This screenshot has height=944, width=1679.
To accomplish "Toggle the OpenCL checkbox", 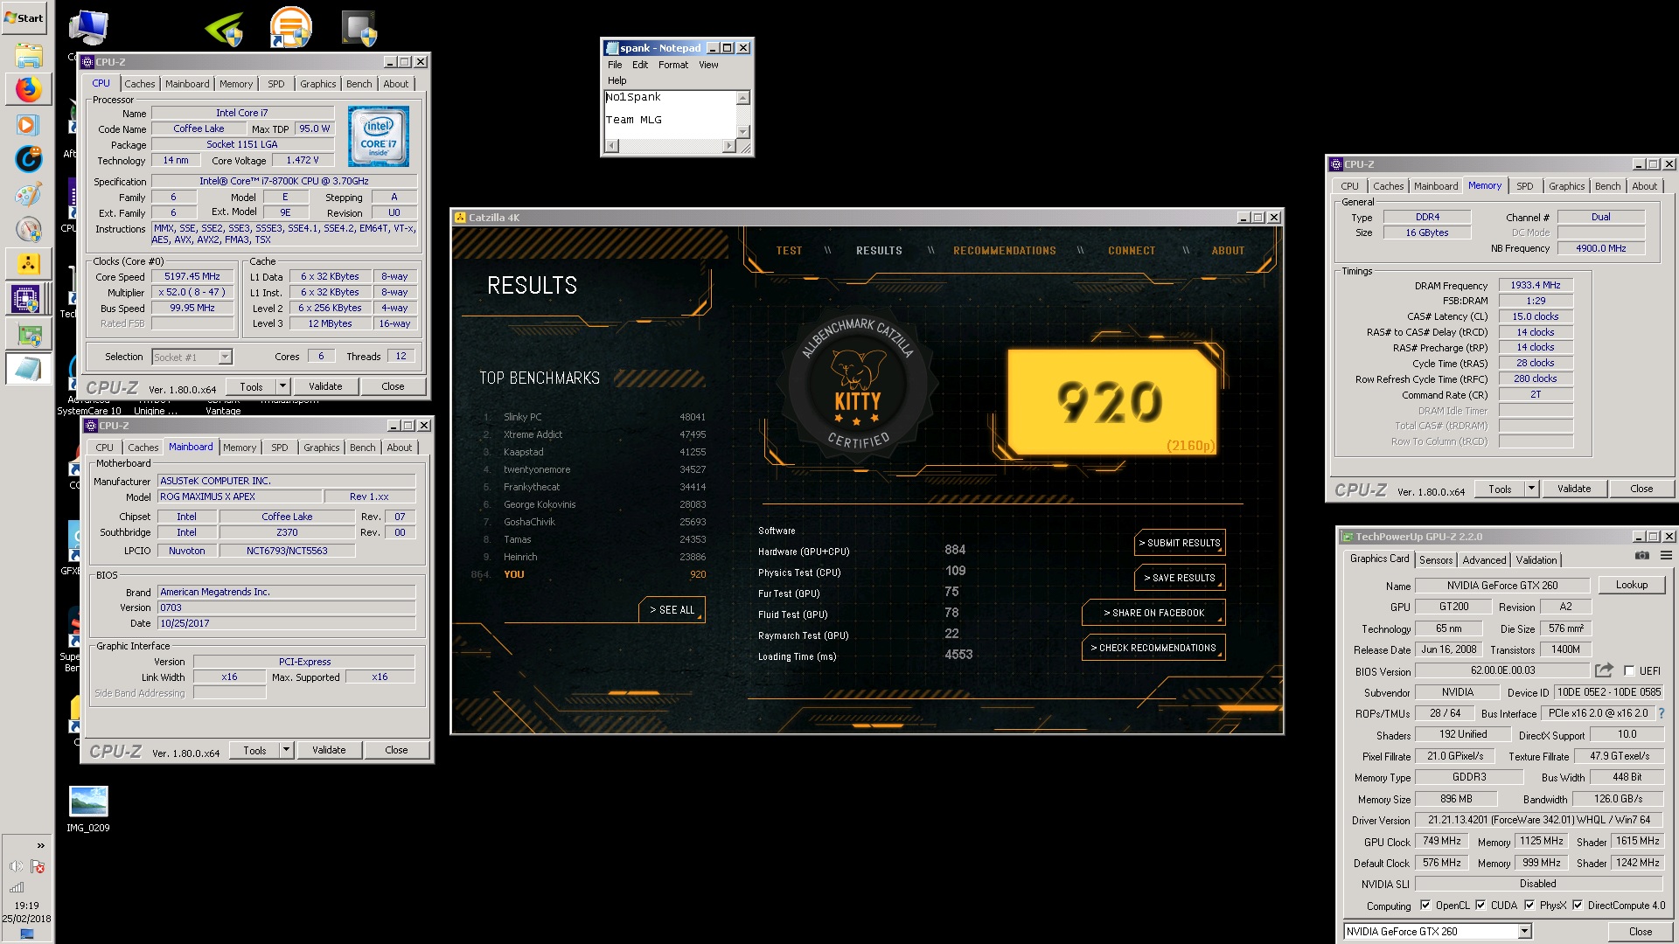I will pyautogui.click(x=1425, y=906).
